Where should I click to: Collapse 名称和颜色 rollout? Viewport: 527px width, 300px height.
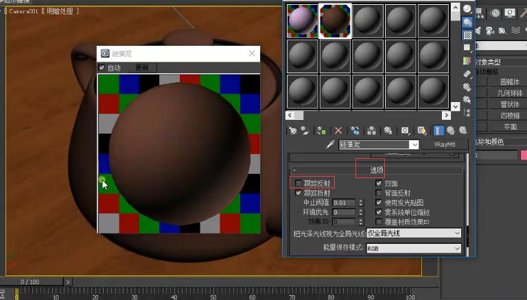500,142
